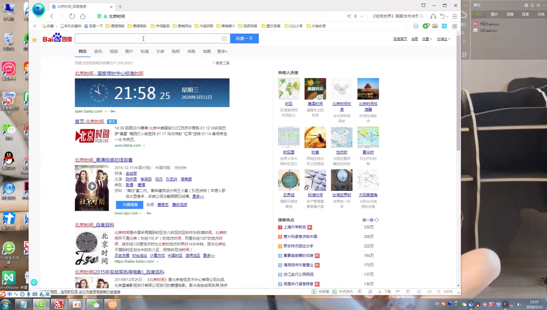This screenshot has width=547, height=310.
Task: Switch to the 图片 search tab
Action: click(x=129, y=51)
